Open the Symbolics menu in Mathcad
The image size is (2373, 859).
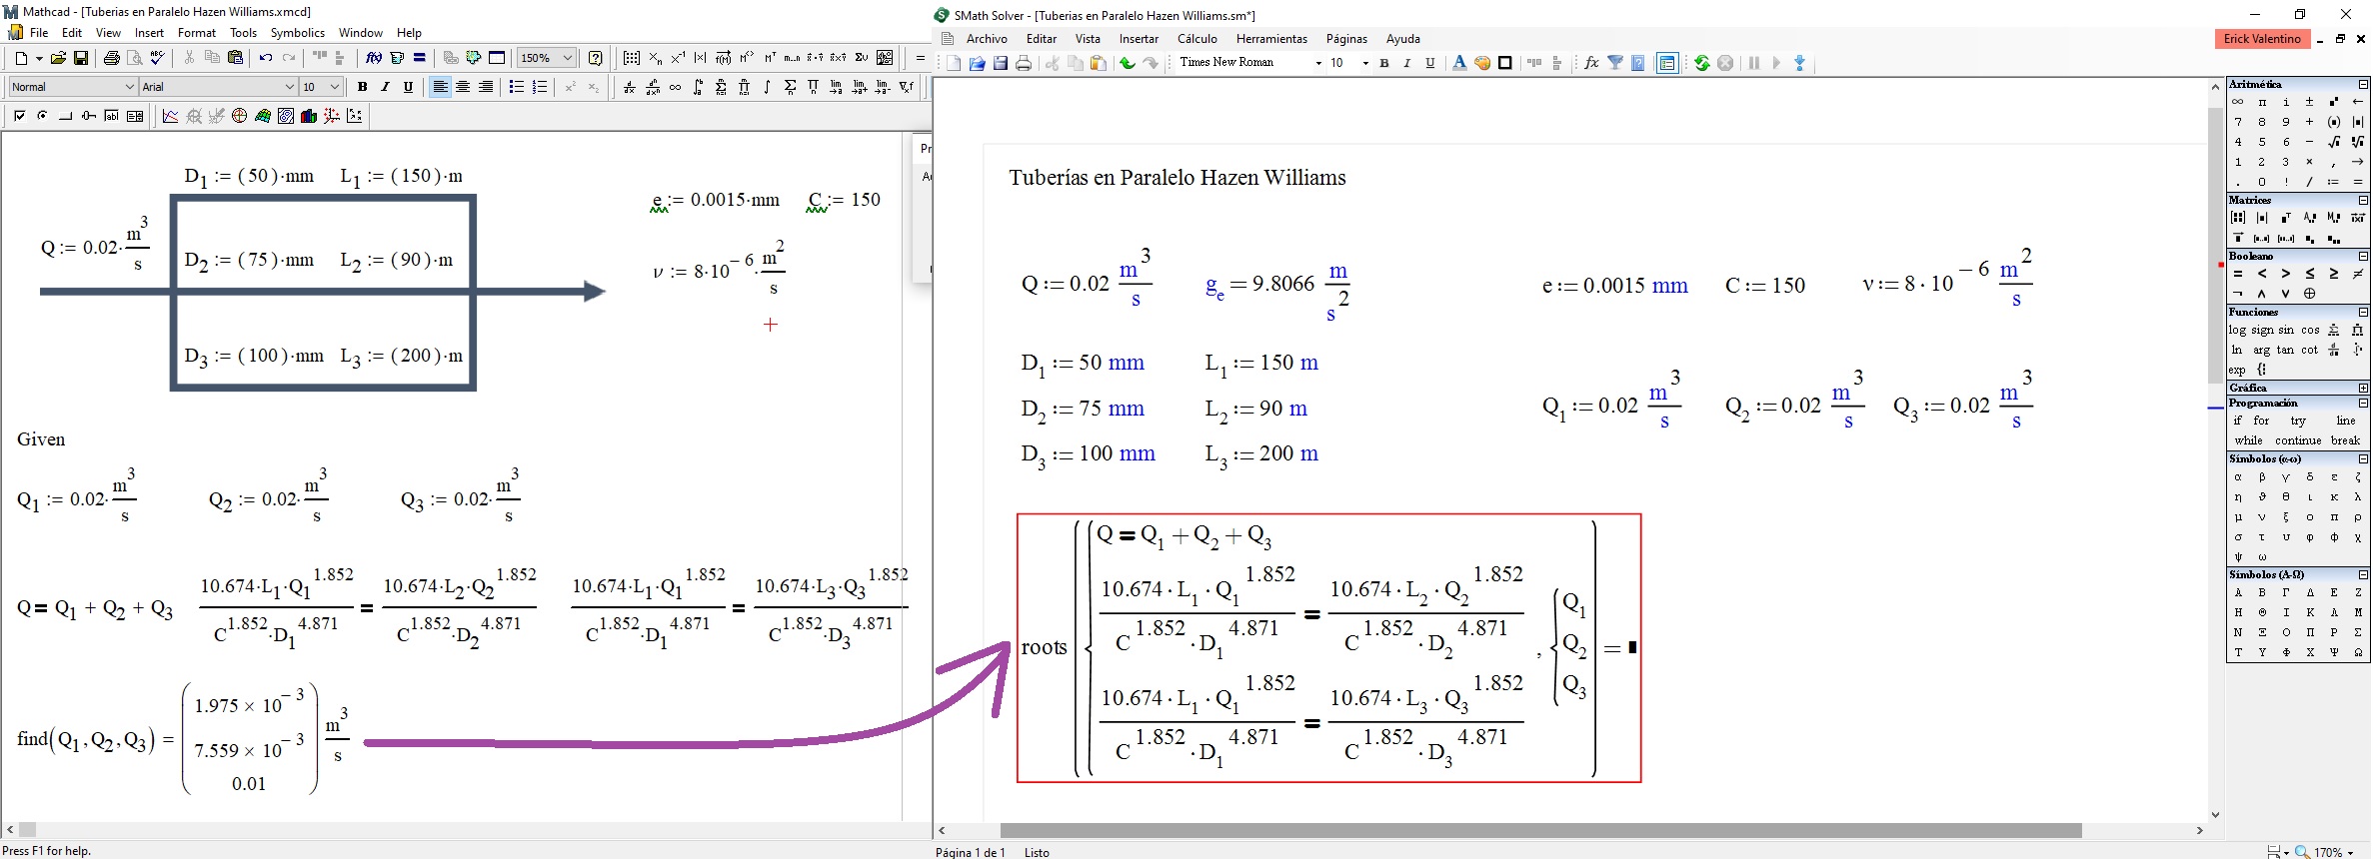coord(297,33)
